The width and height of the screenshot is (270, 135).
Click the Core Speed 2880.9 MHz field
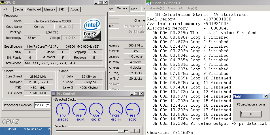(38, 77)
